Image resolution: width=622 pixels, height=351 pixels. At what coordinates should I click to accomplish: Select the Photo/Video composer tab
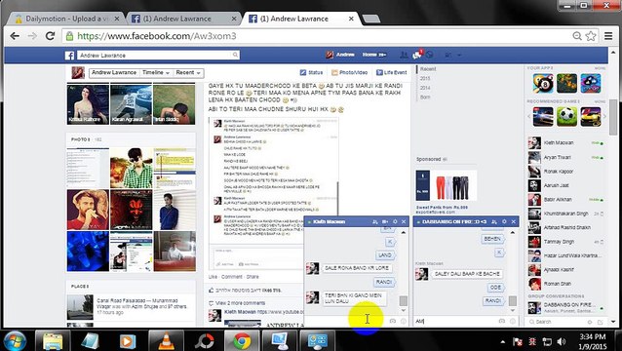point(349,72)
